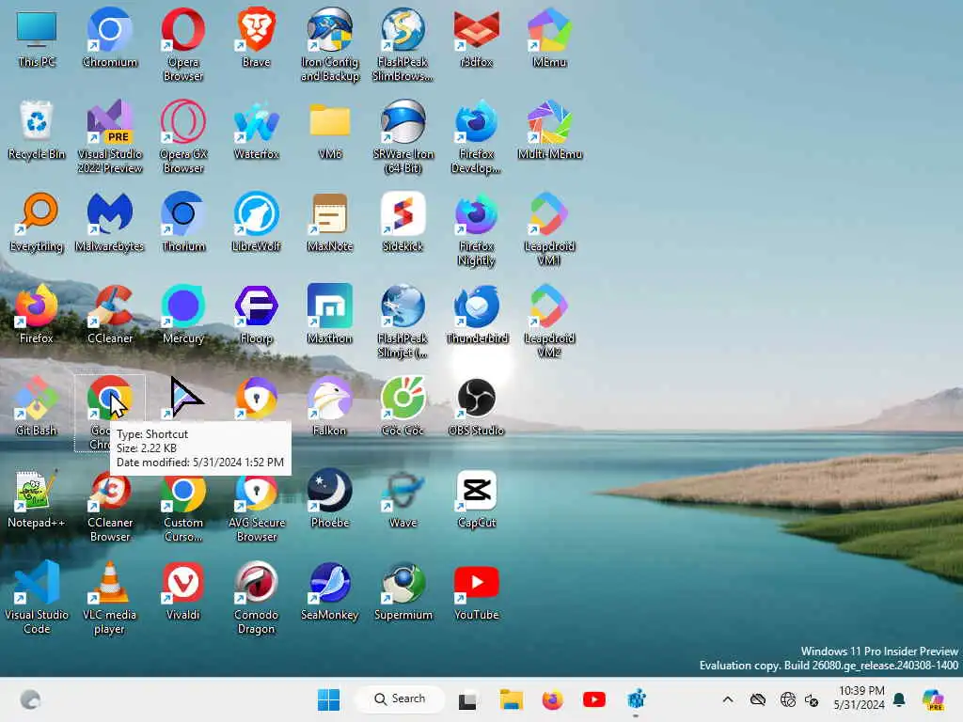Select the Everything search icon

coord(37,221)
